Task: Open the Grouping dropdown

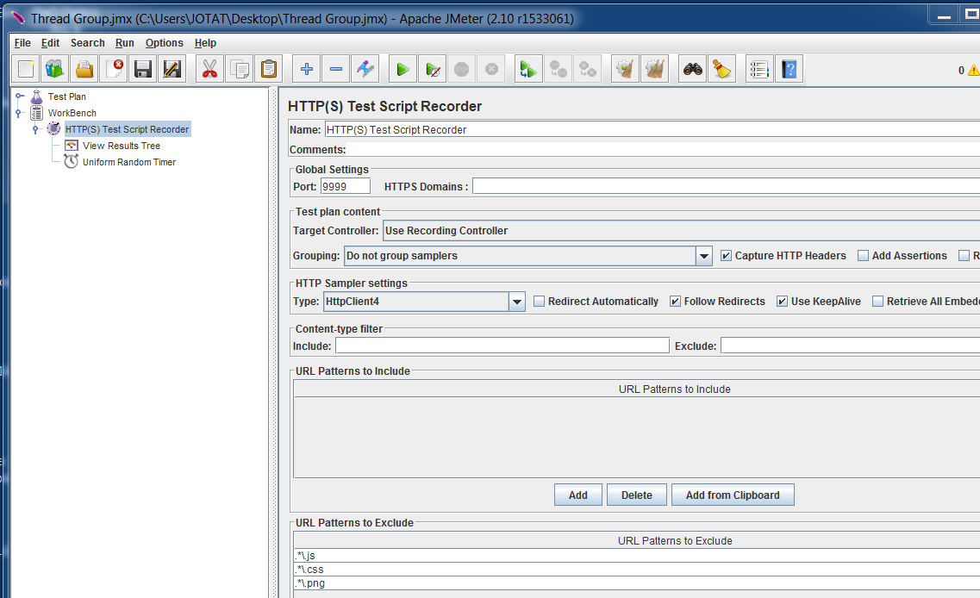Action: point(704,255)
